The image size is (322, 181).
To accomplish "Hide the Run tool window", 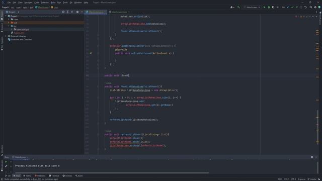I will 316,157.
